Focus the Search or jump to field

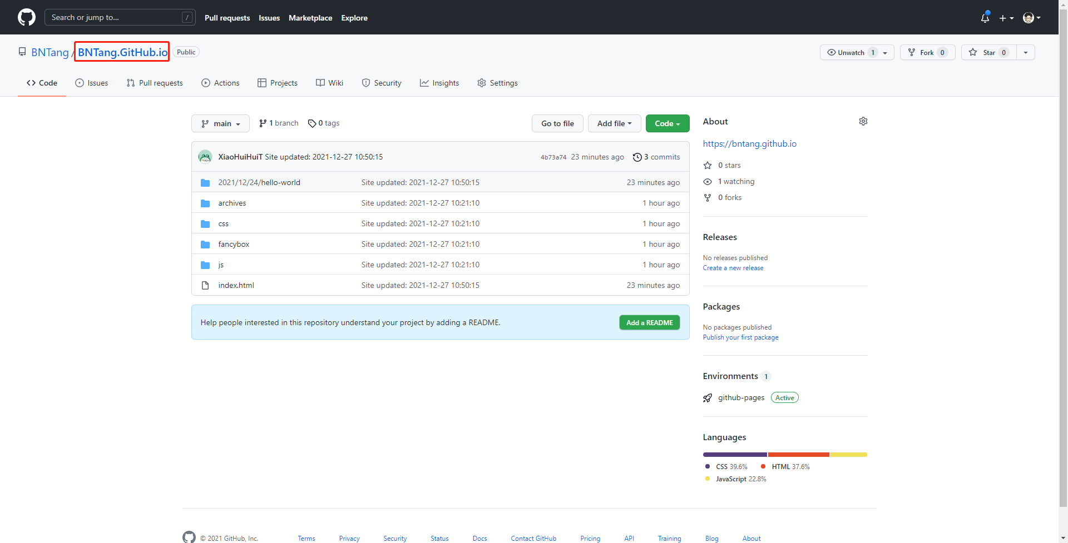[120, 17]
